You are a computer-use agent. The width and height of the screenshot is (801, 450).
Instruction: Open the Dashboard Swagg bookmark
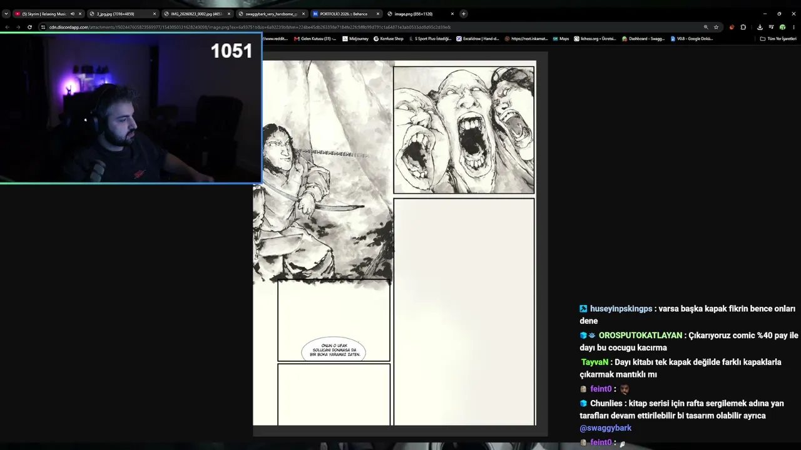pos(643,39)
